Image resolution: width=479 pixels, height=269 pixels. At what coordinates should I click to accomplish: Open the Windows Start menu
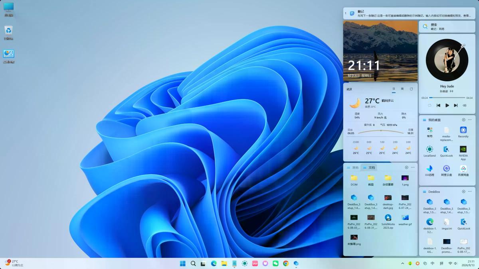[x=183, y=263]
